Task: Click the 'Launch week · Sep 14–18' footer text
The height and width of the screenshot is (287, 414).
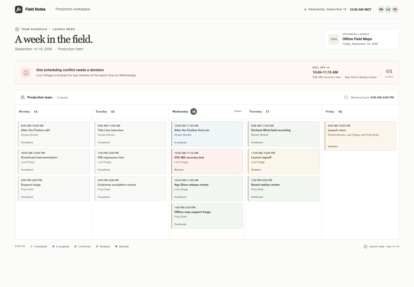Action: [x=384, y=247]
